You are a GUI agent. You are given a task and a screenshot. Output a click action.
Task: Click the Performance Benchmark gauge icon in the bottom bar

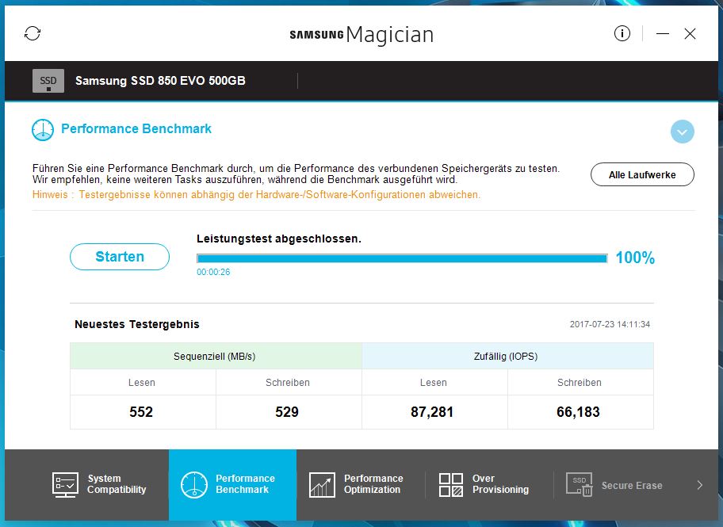point(194,484)
